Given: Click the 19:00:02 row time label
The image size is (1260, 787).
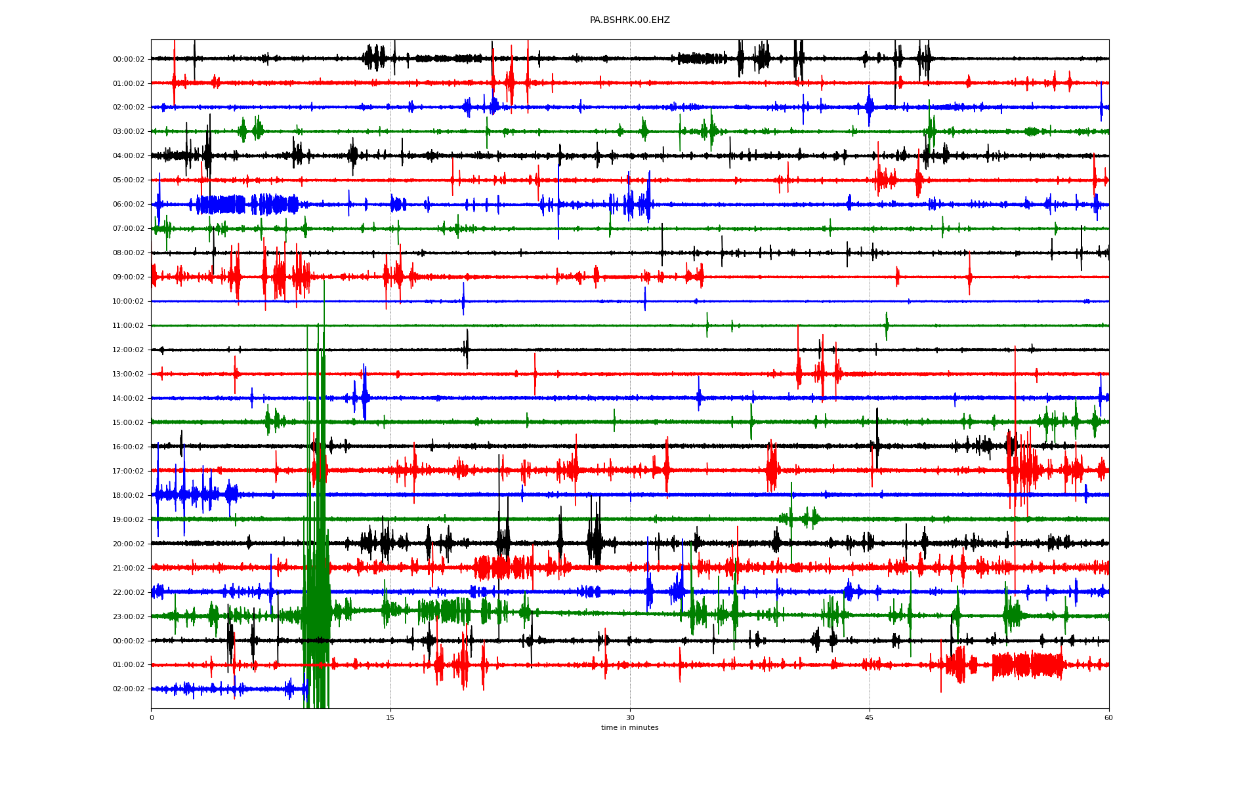Looking at the screenshot, I should click(x=129, y=520).
